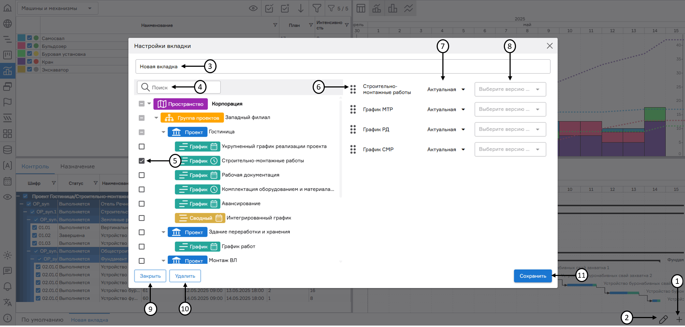Click the down arrow icon in toolbar
This screenshot has height=327, width=685.
click(301, 8)
